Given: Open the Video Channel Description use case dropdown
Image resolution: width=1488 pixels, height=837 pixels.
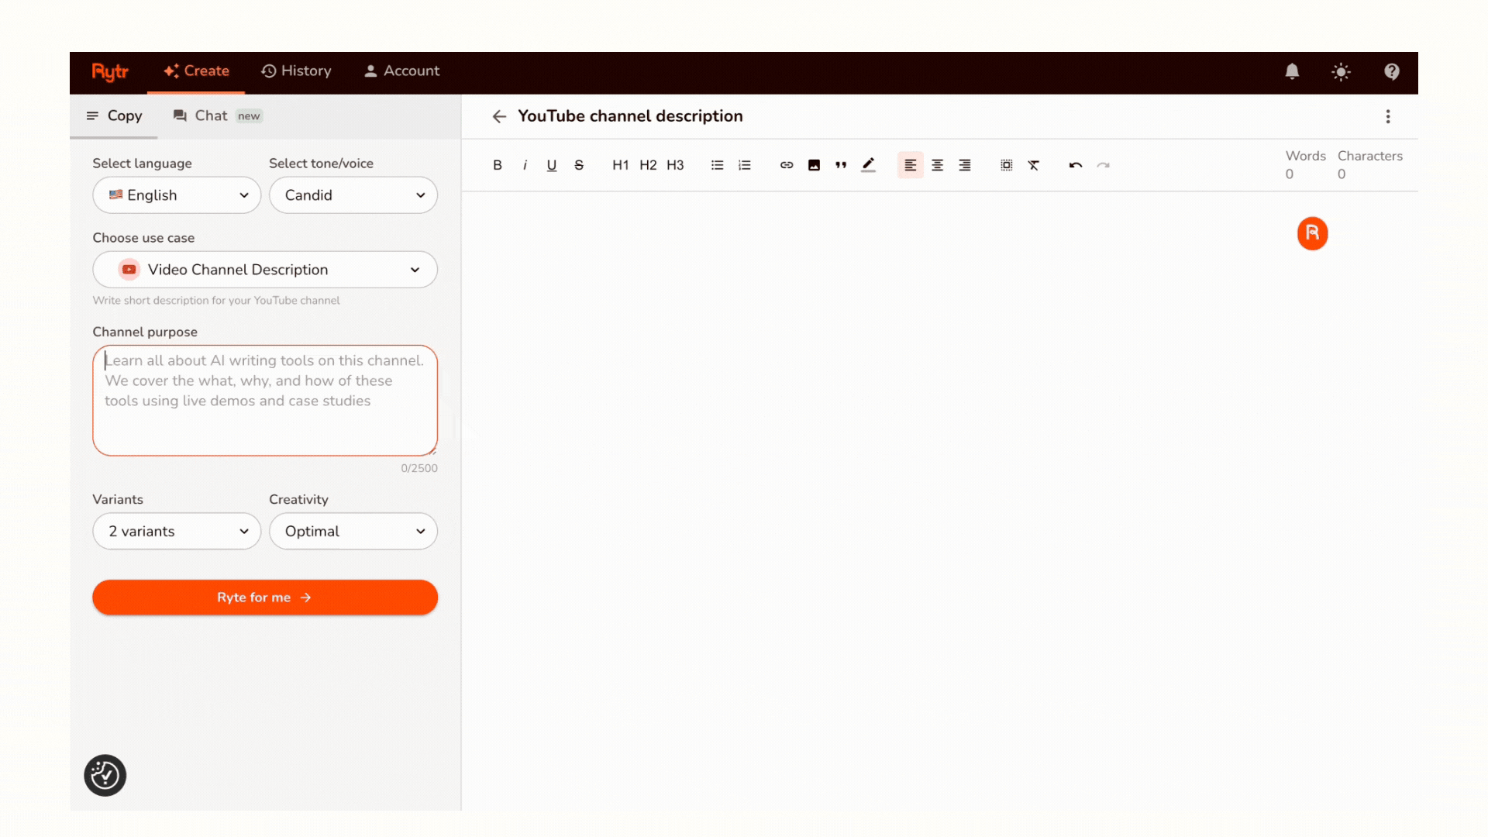Looking at the screenshot, I should (x=265, y=270).
